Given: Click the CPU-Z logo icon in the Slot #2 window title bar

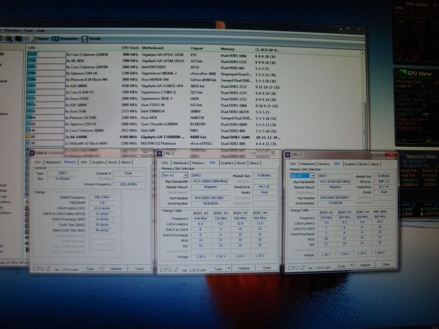Looking at the screenshot, I should [160, 153].
